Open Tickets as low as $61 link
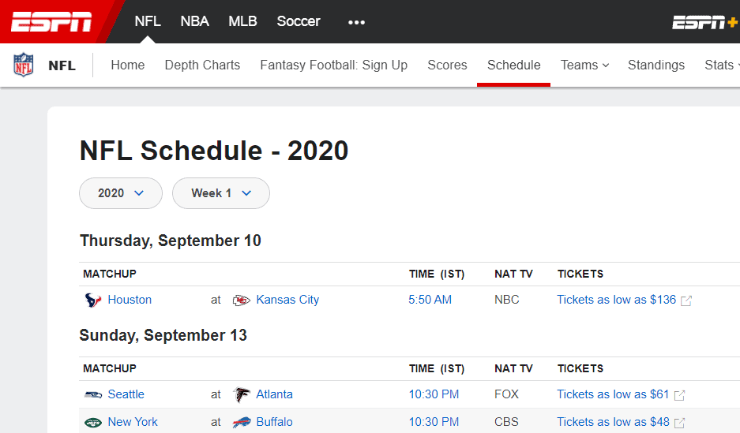This screenshot has width=740, height=433. [613, 394]
